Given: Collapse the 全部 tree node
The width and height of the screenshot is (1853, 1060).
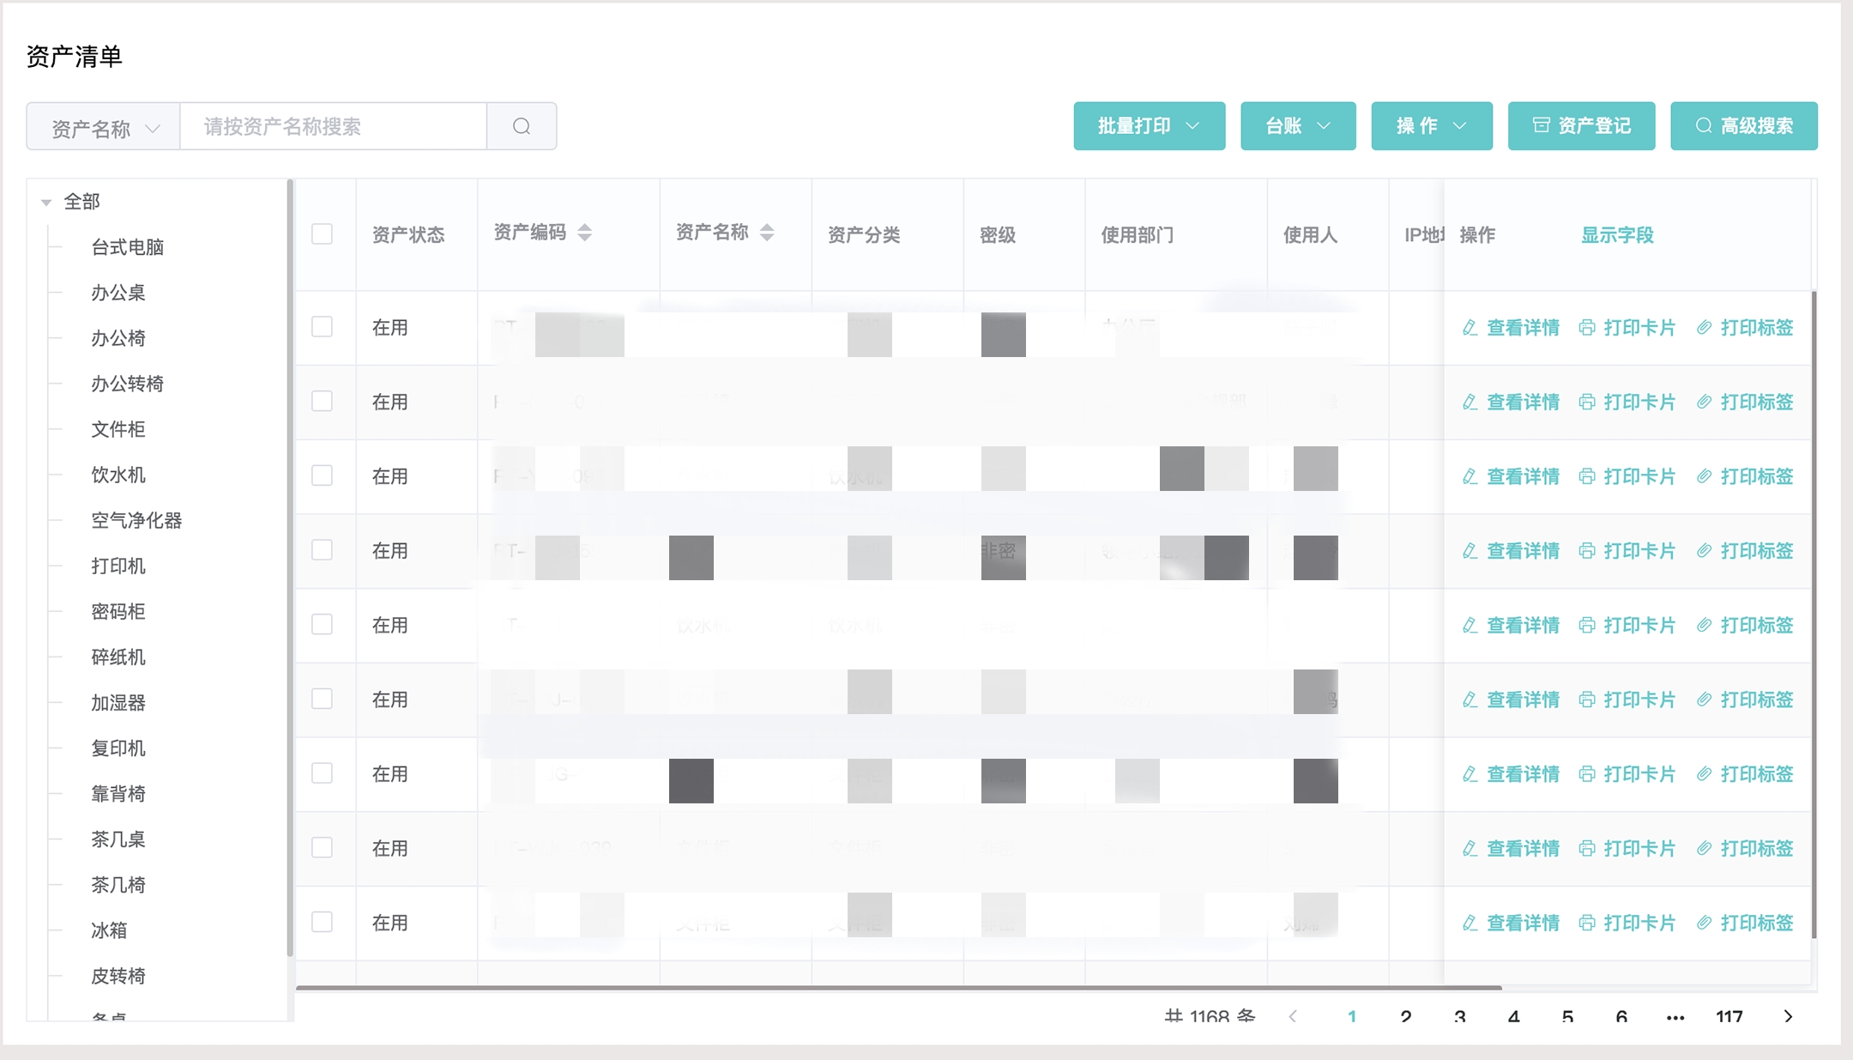Looking at the screenshot, I should pyautogui.click(x=46, y=203).
